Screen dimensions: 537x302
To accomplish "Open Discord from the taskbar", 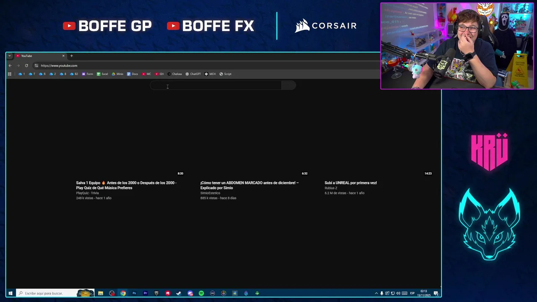I will tap(190, 293).
